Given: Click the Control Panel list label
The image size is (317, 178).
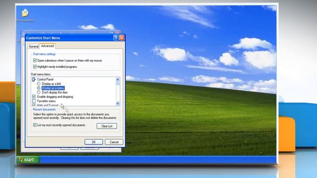Looking at the screenshot, I should tap(45, 80).
